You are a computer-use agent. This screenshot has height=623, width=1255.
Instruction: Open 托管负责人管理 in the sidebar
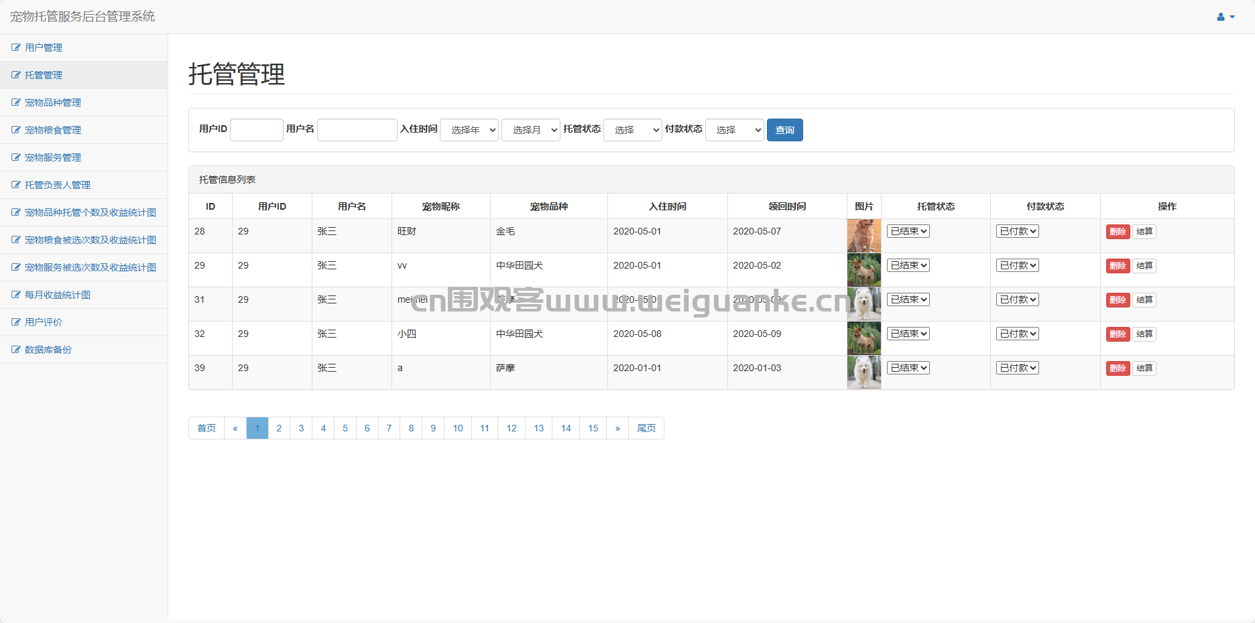click(57, 185)
